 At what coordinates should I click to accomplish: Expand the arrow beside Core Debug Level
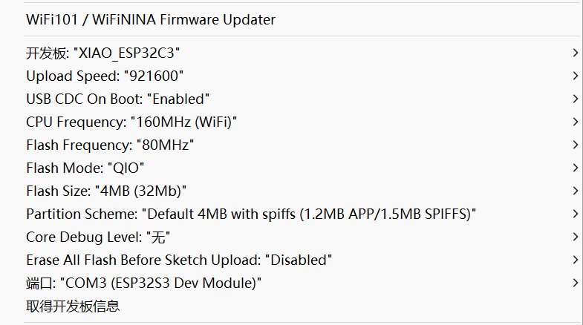pos(575,237)
